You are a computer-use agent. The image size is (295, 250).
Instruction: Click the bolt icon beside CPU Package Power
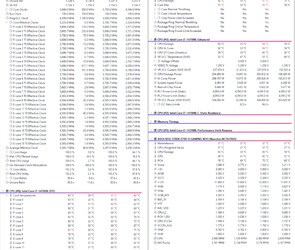(155, 74)
